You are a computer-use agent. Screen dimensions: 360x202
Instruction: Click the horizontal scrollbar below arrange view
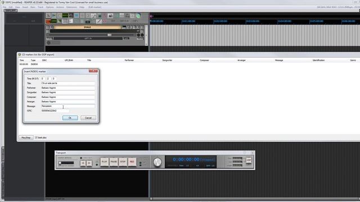tap(255, 199)
